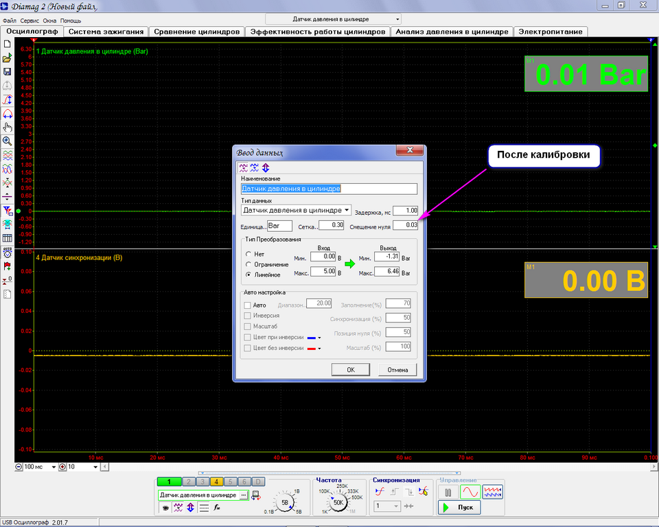
Task: Click the pause button in Управление
Action: pos(448,492)
